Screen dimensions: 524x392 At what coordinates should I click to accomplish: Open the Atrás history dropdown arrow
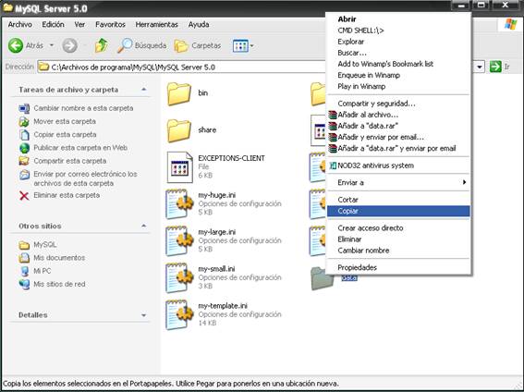52,45
